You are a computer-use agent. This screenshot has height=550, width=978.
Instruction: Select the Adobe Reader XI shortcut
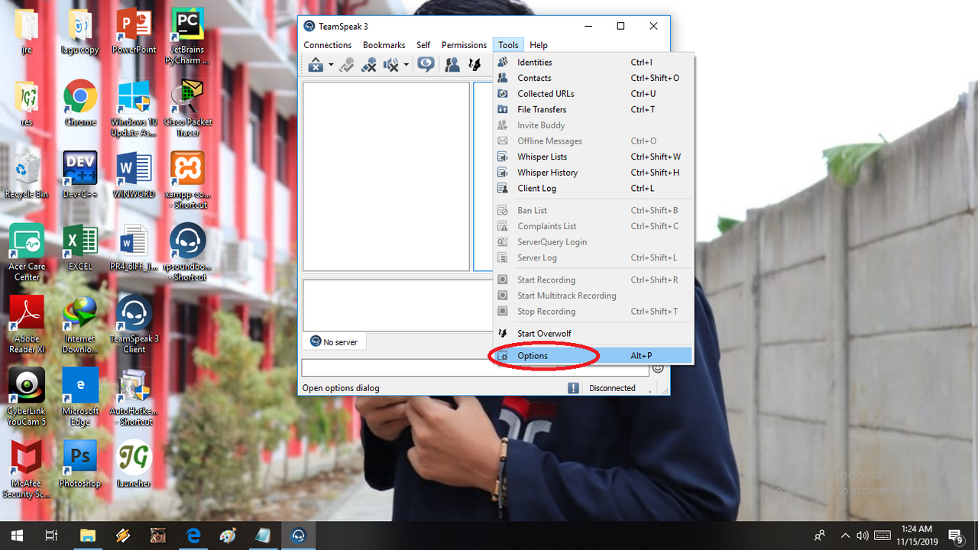click(27, 325)
